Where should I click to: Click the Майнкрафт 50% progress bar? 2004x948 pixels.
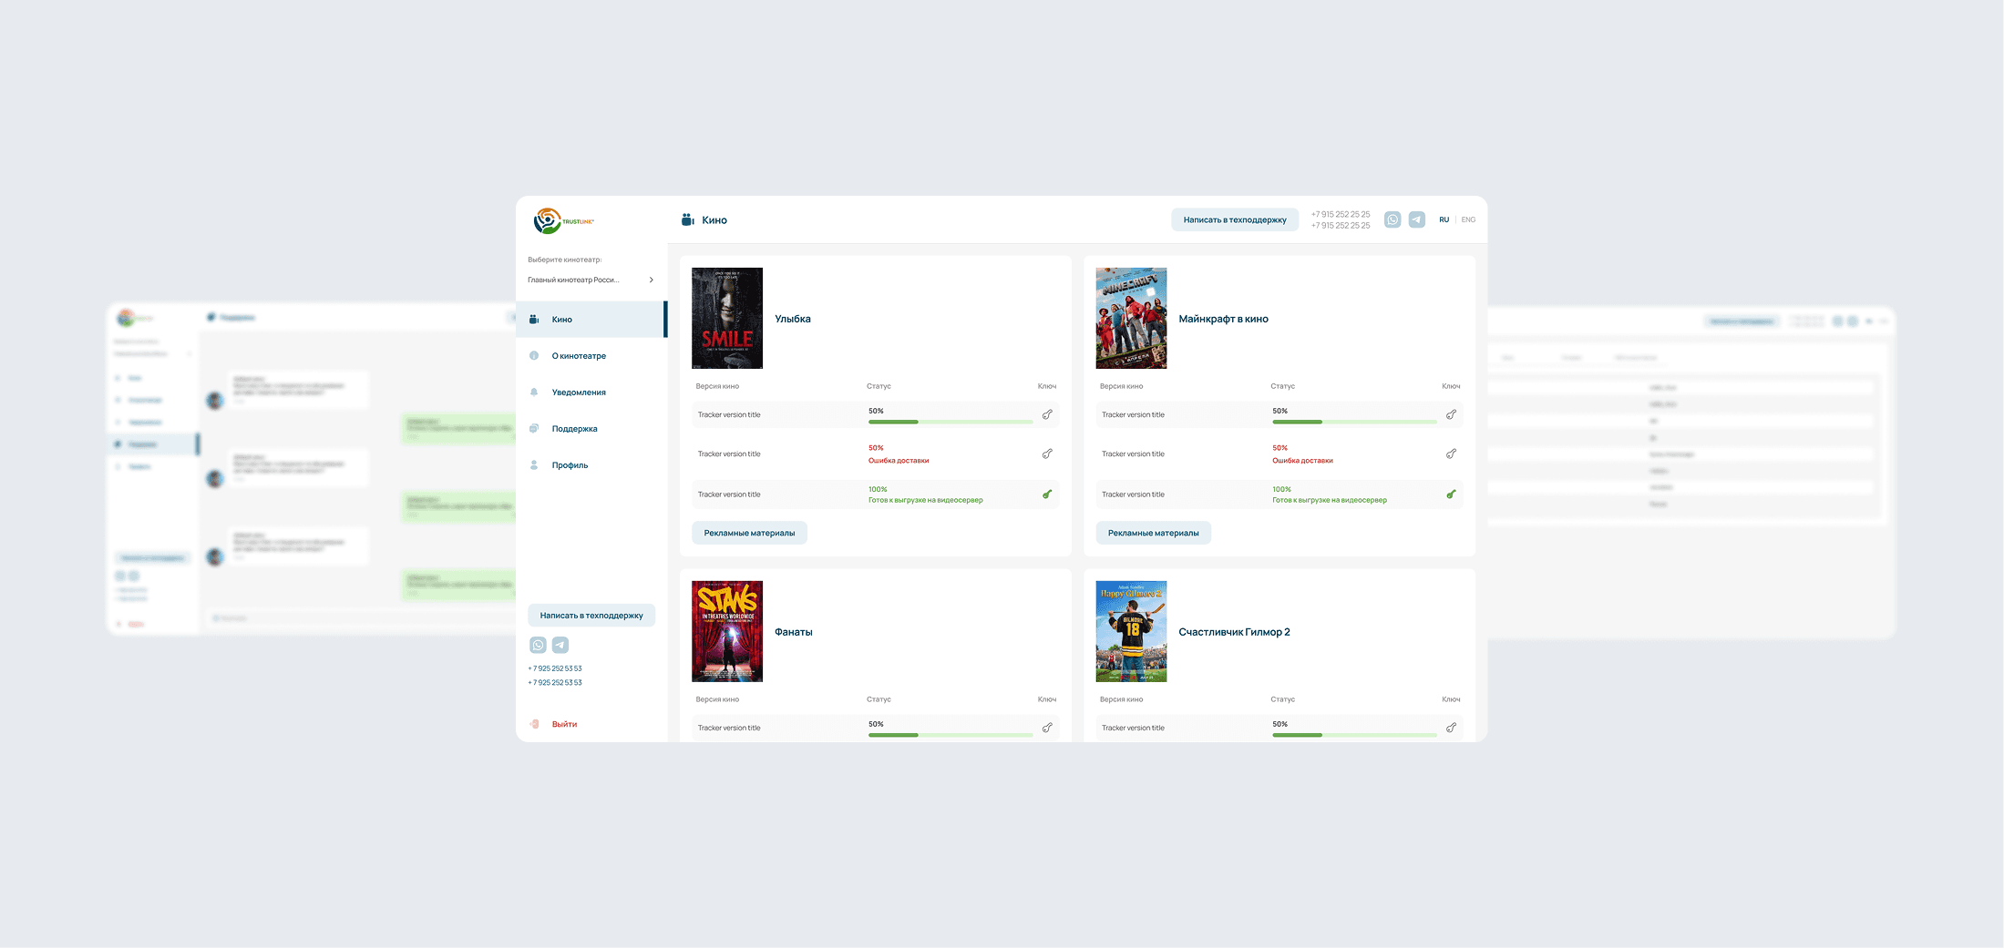click(x=1354, y=422)
